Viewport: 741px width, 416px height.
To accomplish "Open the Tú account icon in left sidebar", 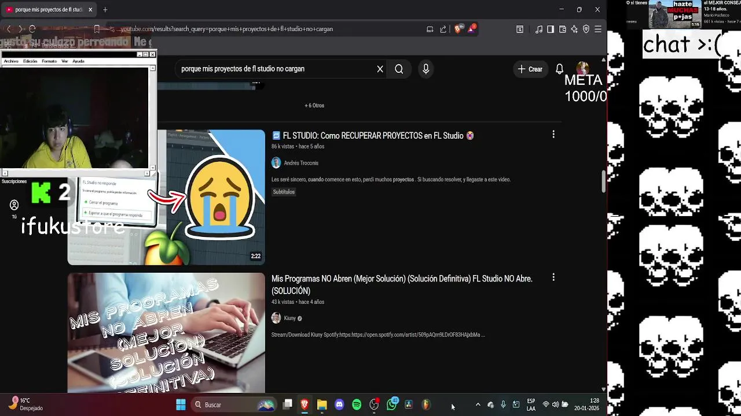I will pos(14,205).
